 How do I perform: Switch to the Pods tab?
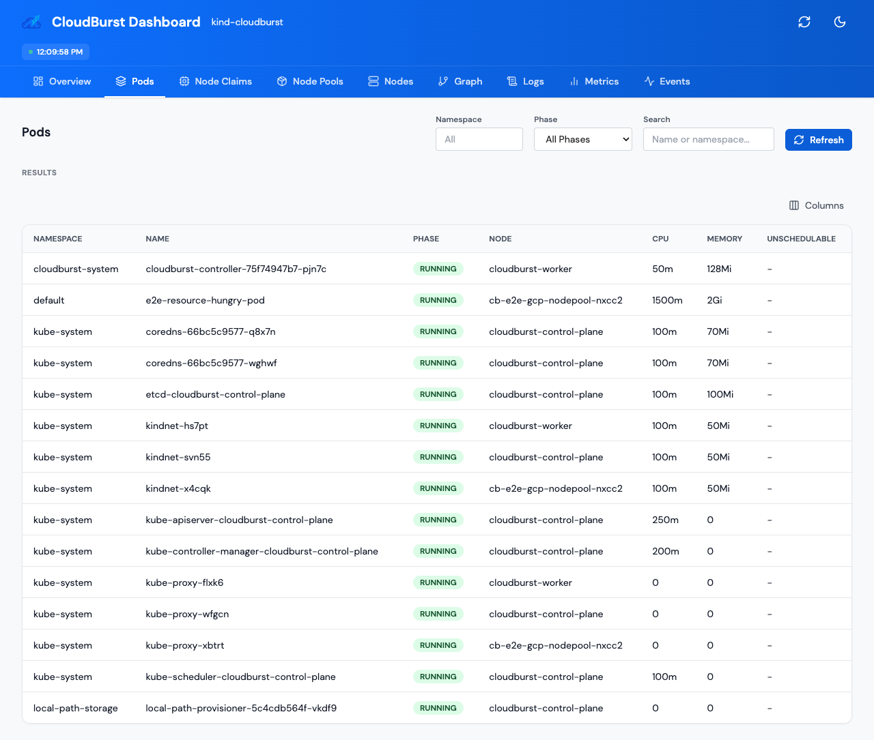pyautogui.click(x=135, y=81)
